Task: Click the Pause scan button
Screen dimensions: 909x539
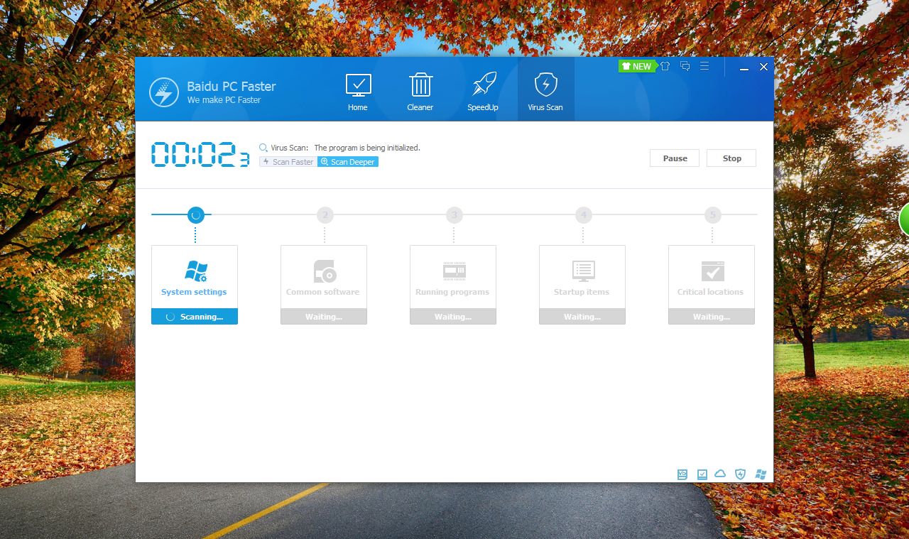Action: coord(675,158)
